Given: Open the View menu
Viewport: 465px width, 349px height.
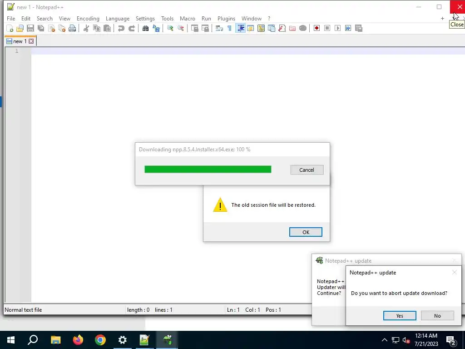Looking at the screenshot, I should [64, 18].
